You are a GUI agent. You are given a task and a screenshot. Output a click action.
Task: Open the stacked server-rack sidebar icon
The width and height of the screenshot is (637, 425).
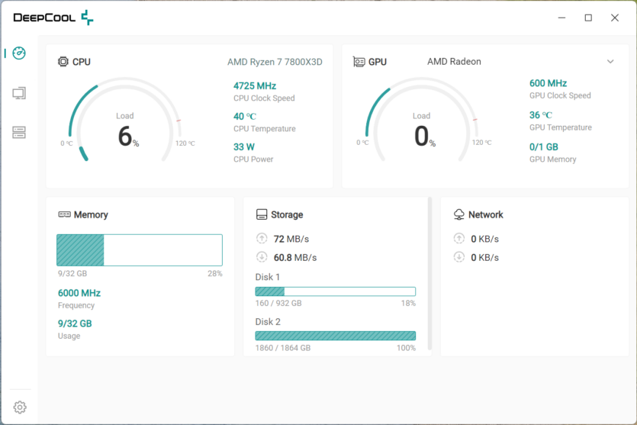coord(19,132)
